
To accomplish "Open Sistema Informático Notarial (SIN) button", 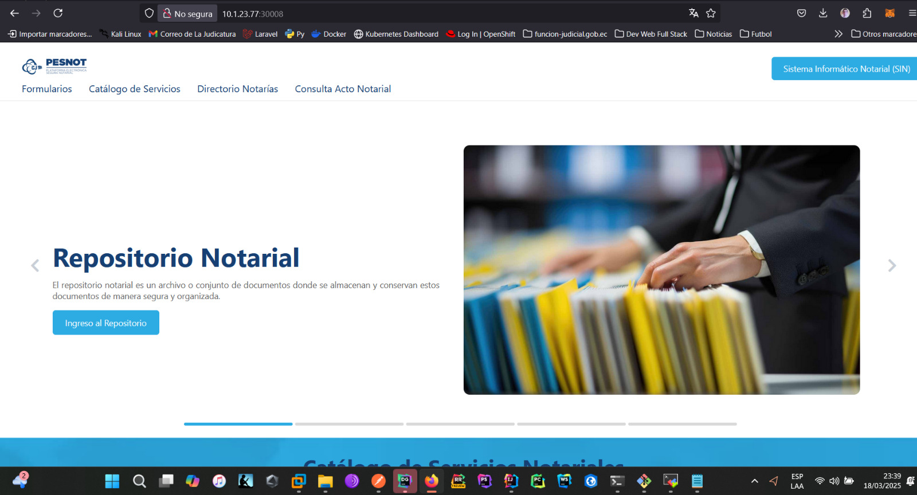I will pos(846,69).
